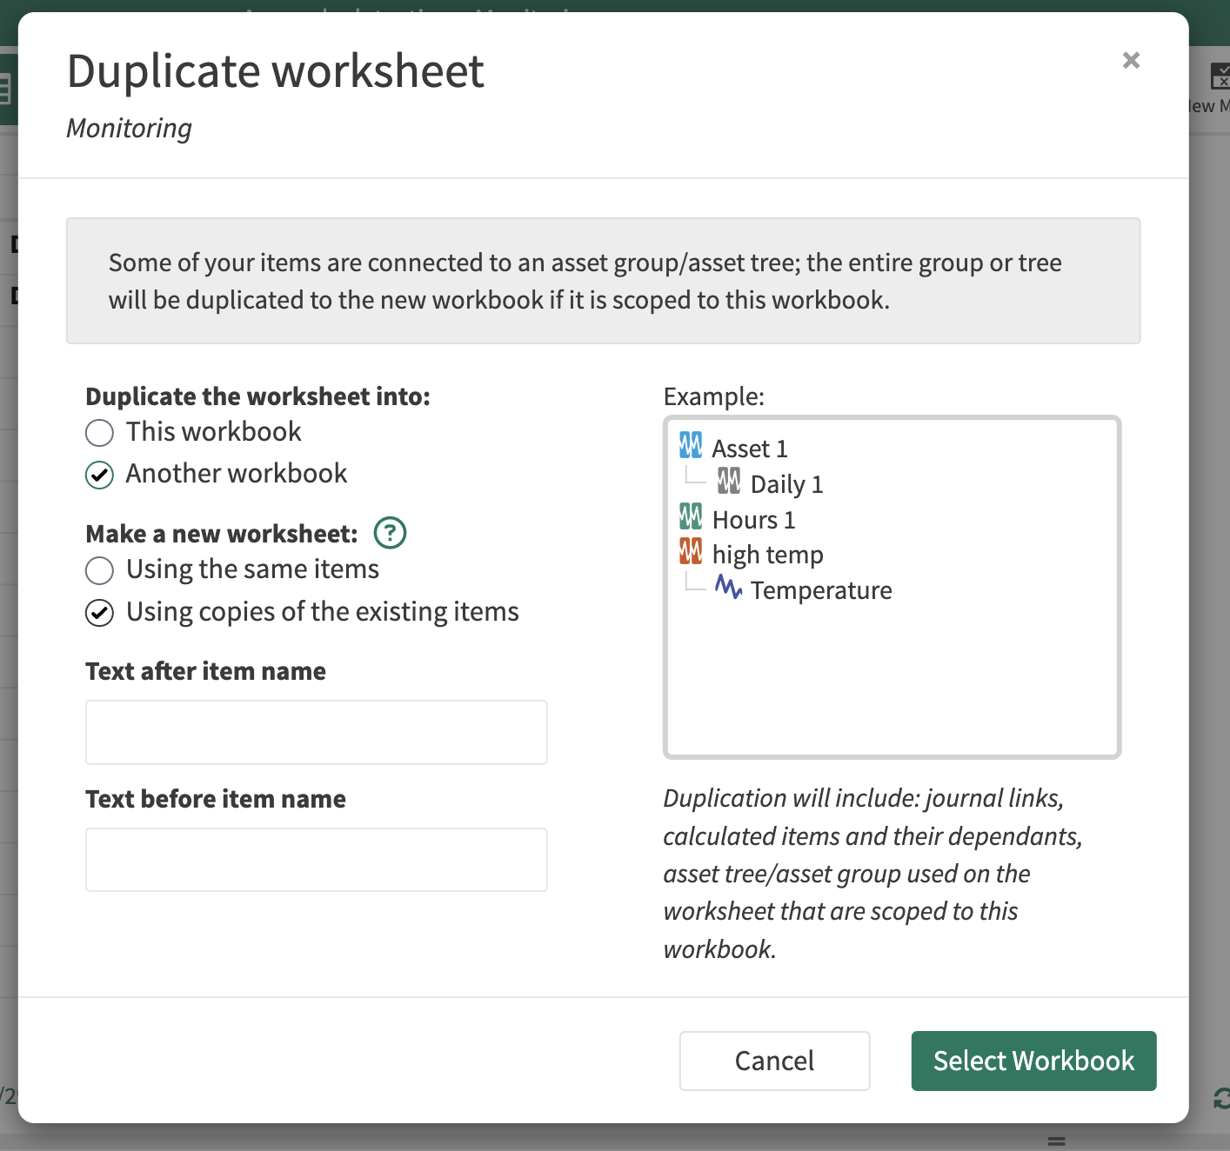The width and height of the screenshot is (1230, 1151).
Task: Select the This workbook radio option
Action: [100, 432]
